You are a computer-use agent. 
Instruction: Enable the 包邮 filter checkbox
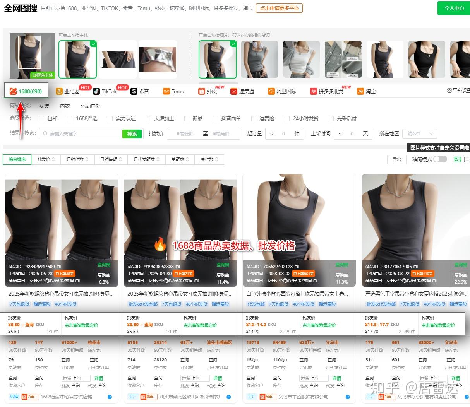tap(41, 118)
